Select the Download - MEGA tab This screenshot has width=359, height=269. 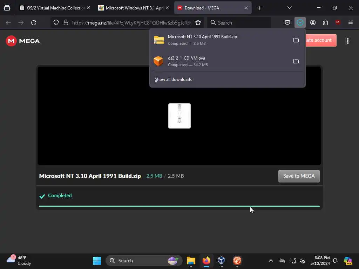[x=213, y=8]
